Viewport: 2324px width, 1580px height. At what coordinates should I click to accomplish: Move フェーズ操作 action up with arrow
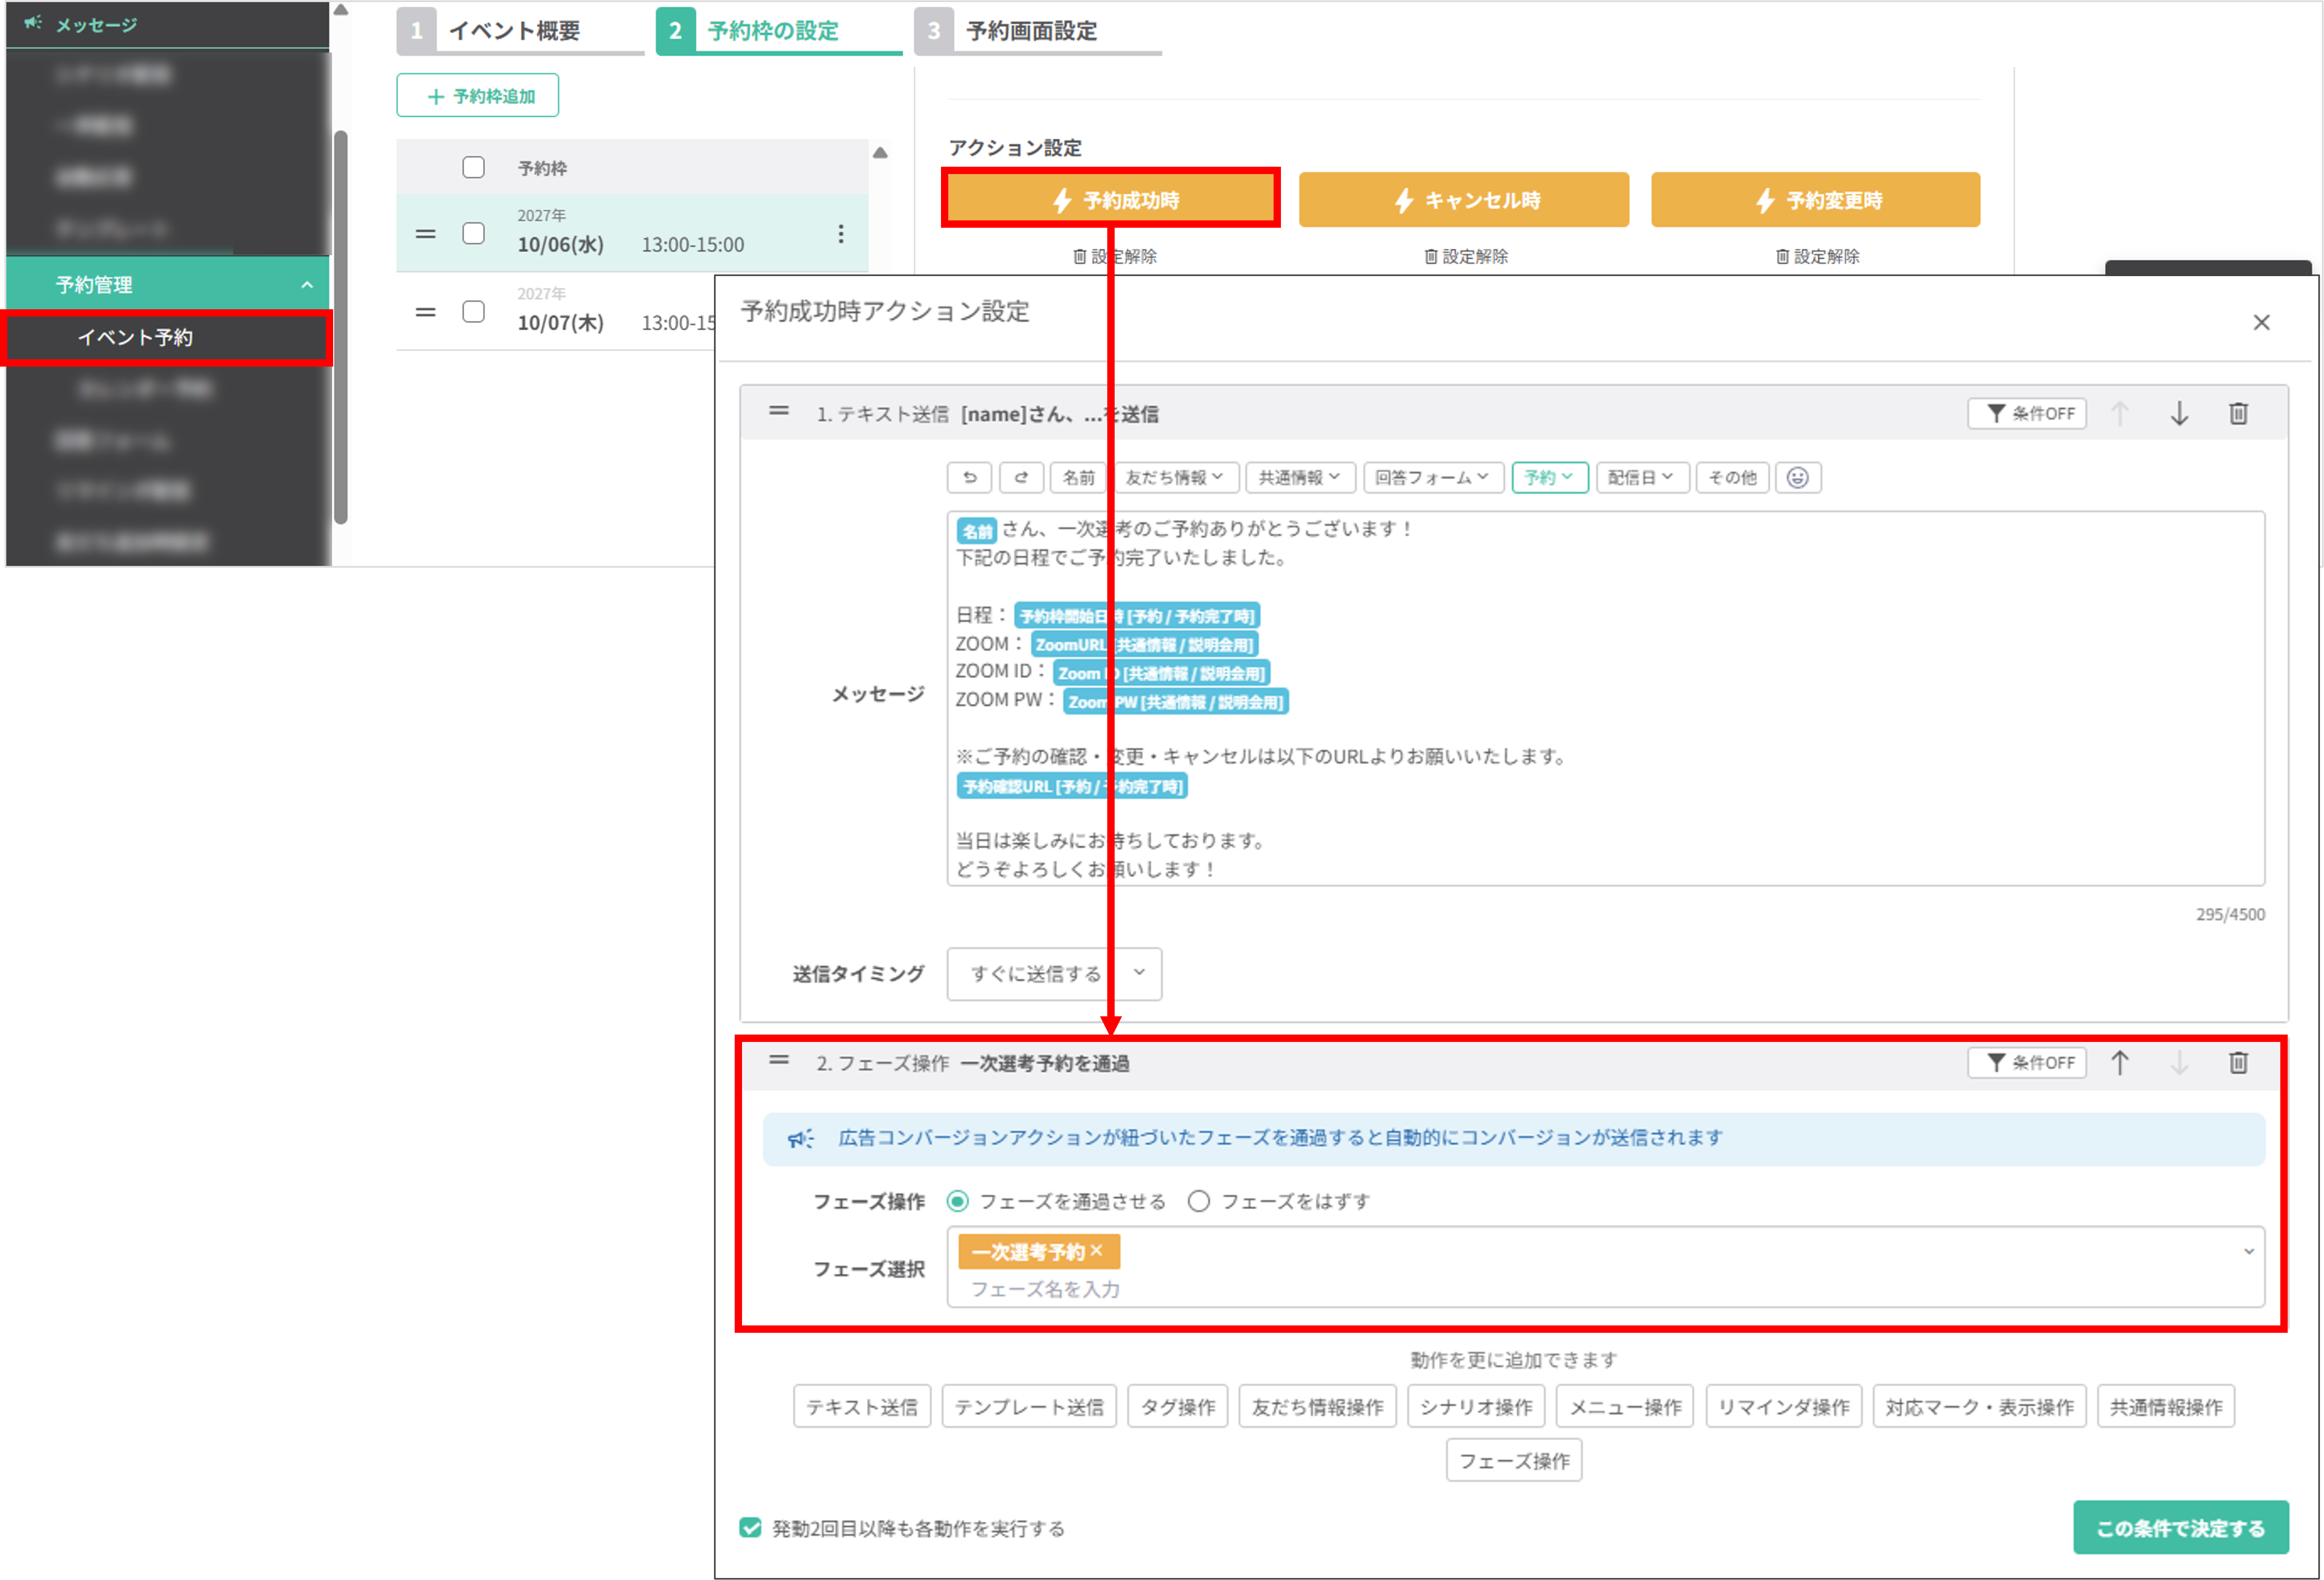click(2119, 1062)
